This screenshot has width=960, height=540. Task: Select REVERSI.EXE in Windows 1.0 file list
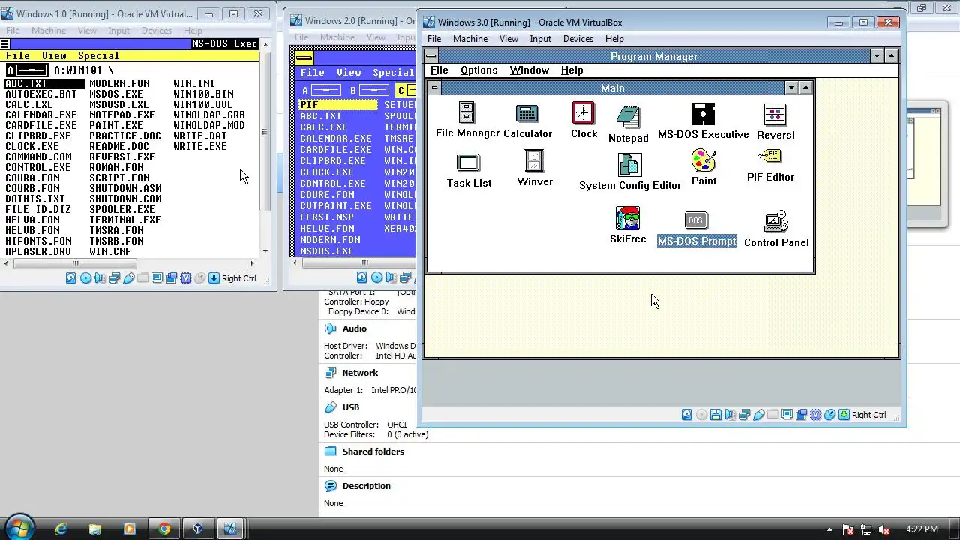click(121, 157)
